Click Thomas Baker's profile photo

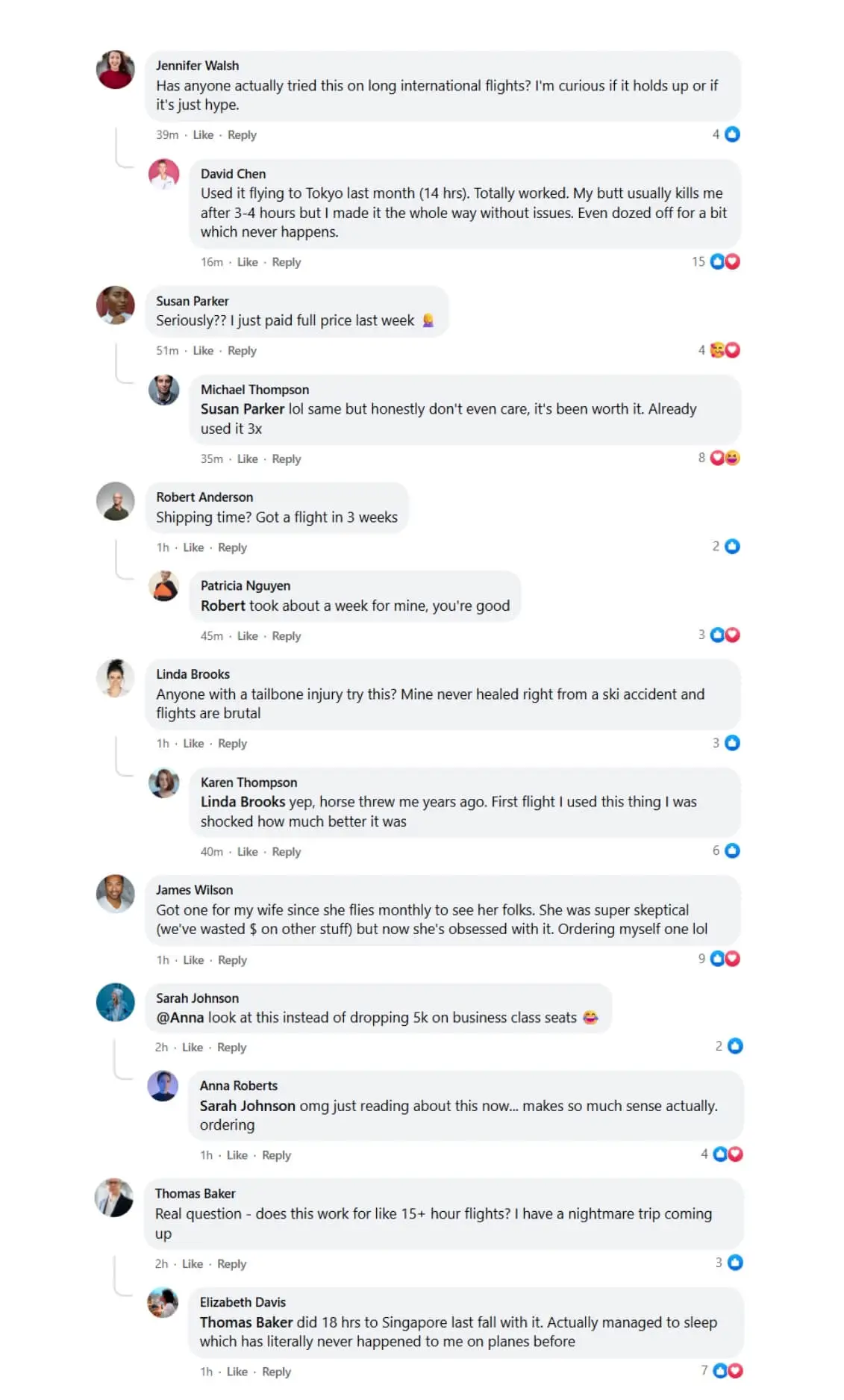[x=114, y=1198]
